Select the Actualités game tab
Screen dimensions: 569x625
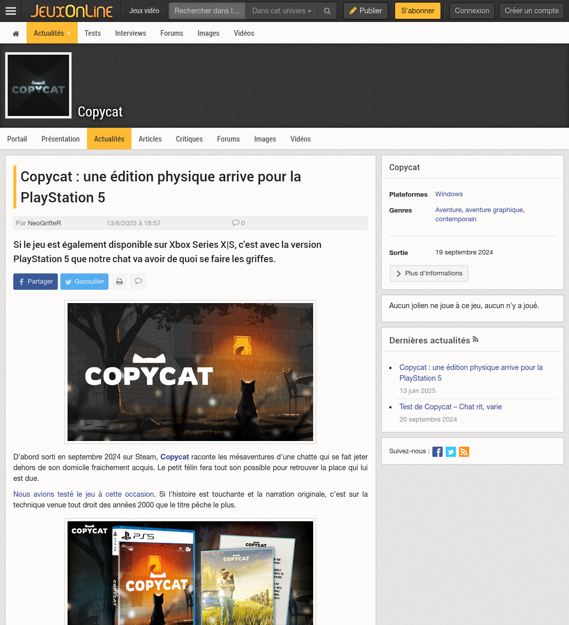109,139
